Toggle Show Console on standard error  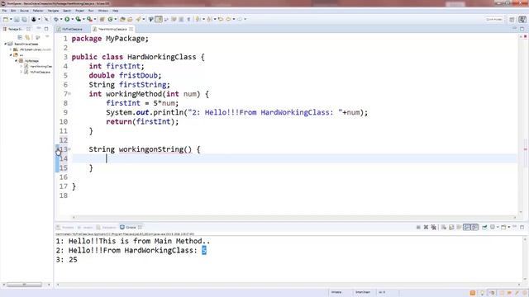point(474,228)
